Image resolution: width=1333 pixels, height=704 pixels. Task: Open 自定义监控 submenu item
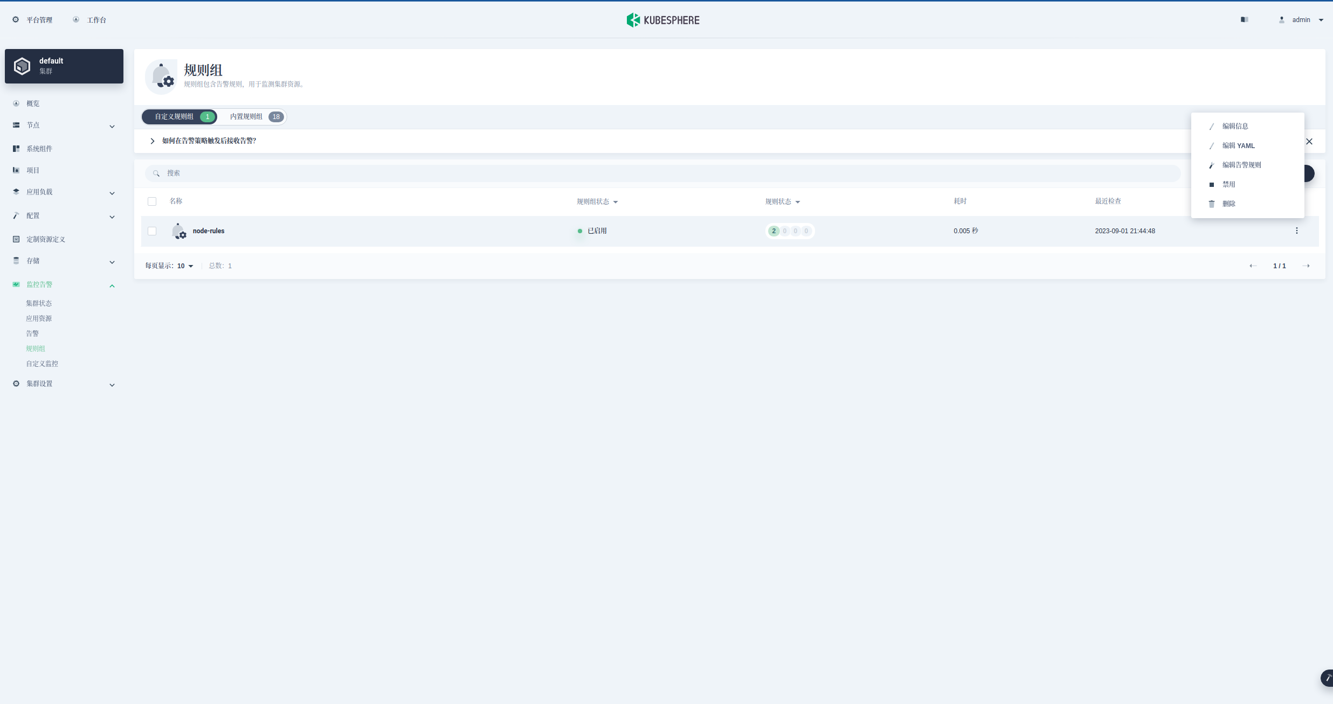(42, 364)
